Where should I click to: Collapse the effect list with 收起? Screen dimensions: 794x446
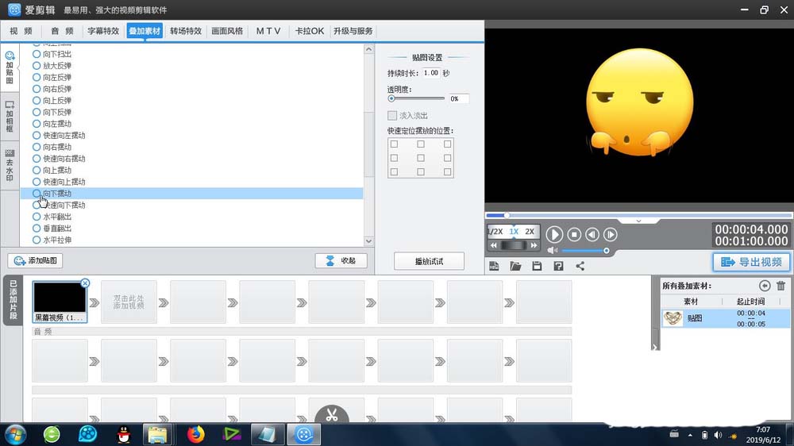pyautogui.click(x=341, y=261)
